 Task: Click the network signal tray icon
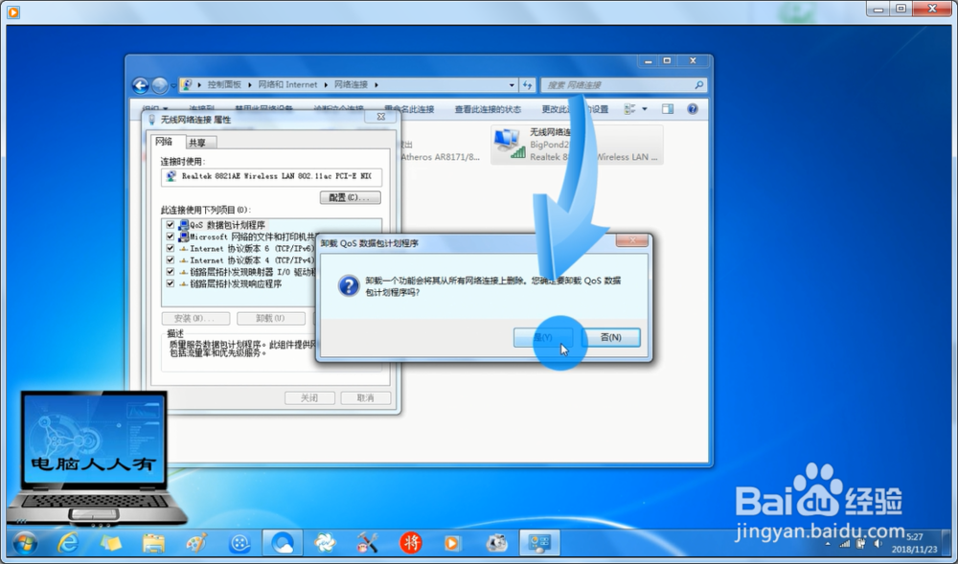pos(845,543)
